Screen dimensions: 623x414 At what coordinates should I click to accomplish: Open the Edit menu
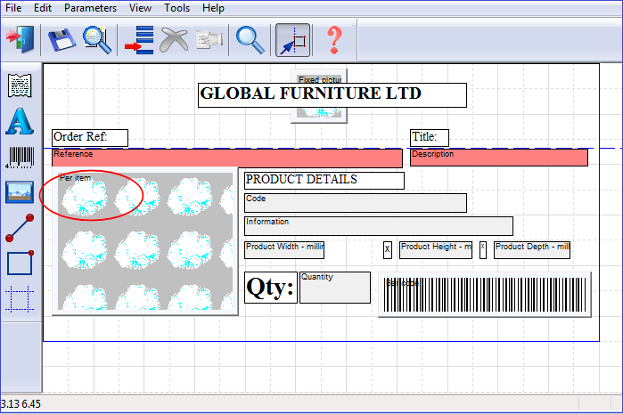click(x=43, y=8)
